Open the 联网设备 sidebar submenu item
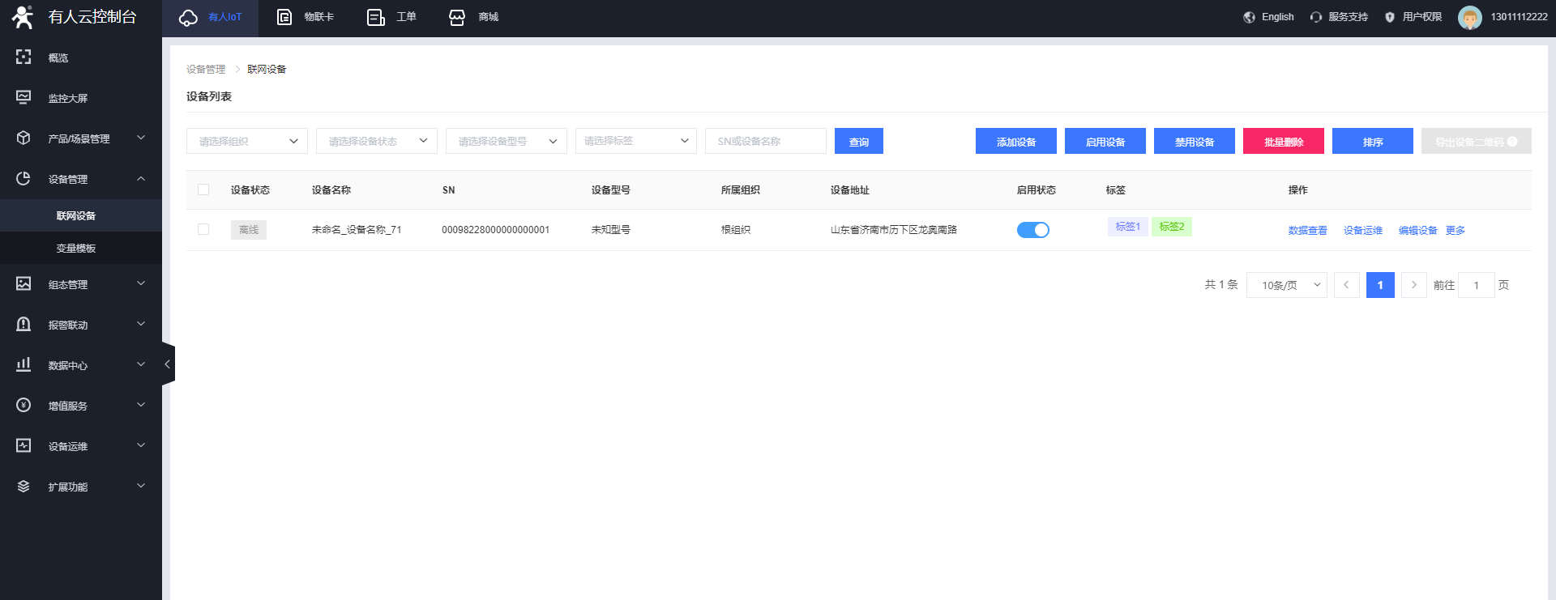This screenshot has height=600, width=1556. click(x=81, y=215)
